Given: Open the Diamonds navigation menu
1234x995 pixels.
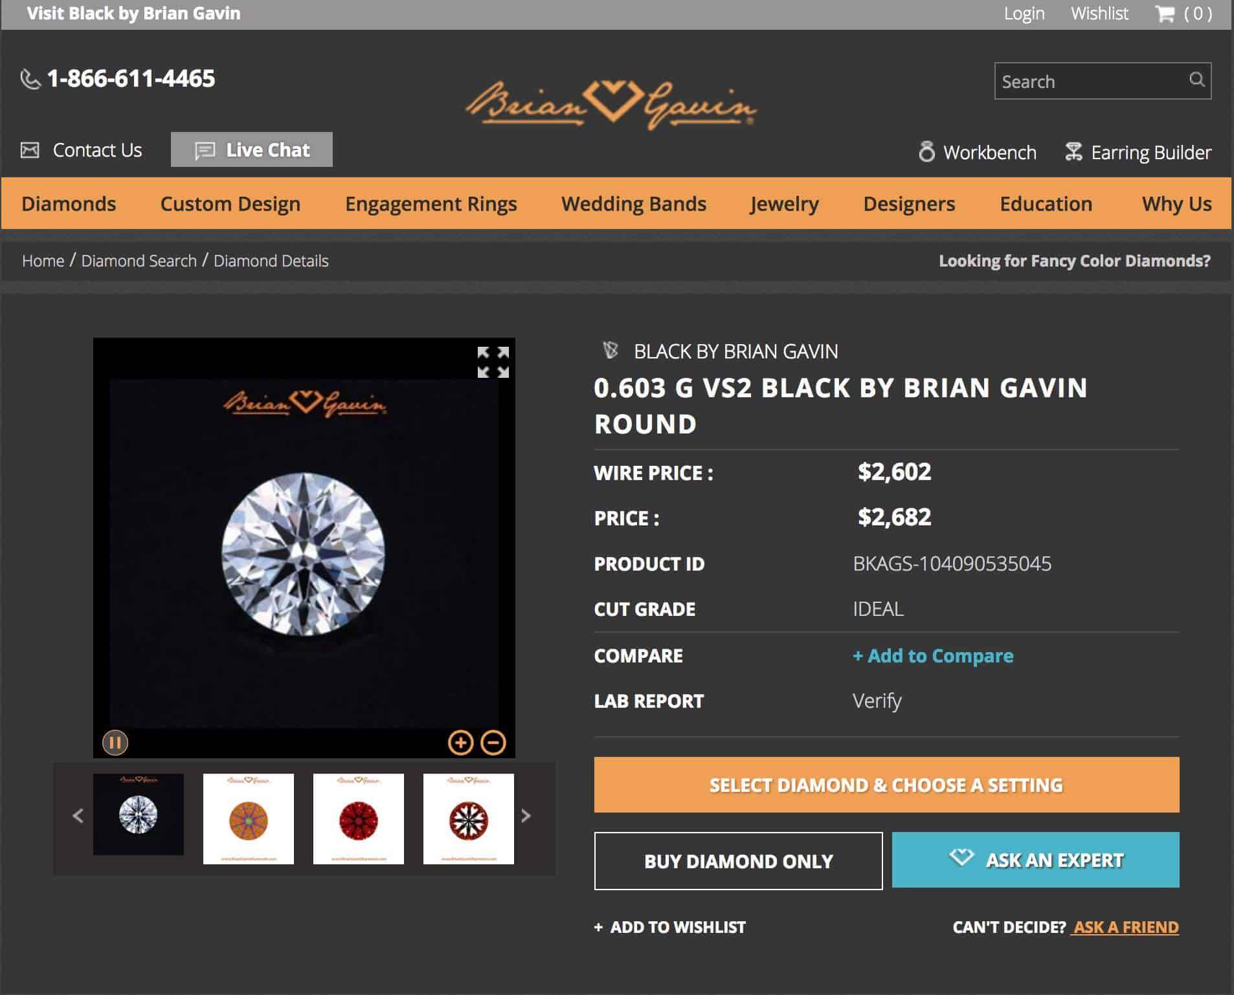Looking at the screenshot, I should pyautogui.click(x=69, y=204).
